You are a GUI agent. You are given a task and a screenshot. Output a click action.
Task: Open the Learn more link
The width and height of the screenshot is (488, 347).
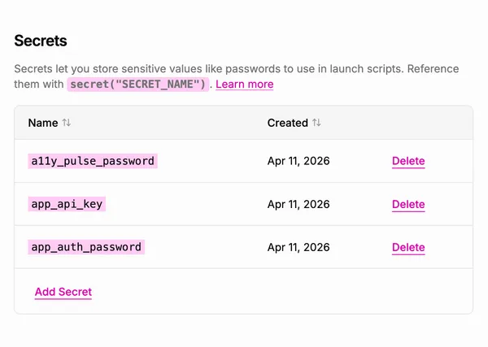[244, 85]
